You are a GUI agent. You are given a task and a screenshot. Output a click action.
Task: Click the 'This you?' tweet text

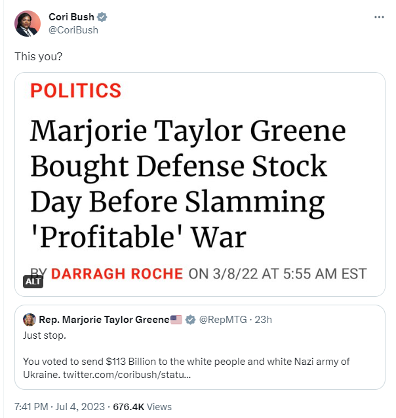(39, 56)
